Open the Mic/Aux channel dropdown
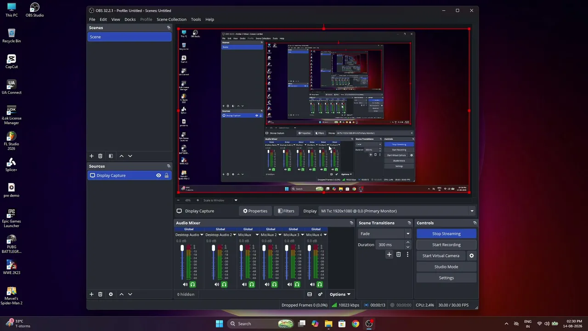Screen dimensions: 588x331 pos(257,235)
